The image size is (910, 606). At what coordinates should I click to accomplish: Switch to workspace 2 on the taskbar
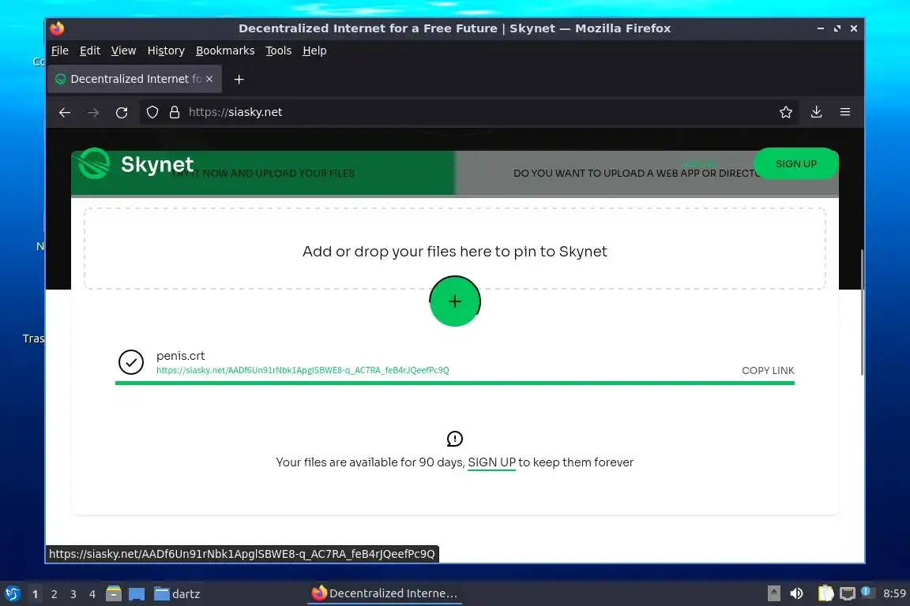tap(54, 594)
